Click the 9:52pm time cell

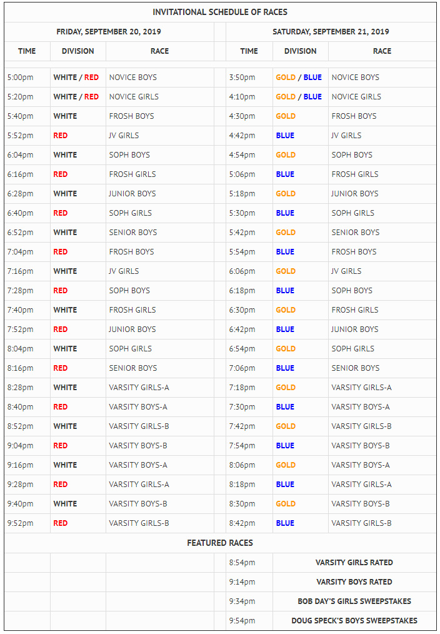[27, 523]
